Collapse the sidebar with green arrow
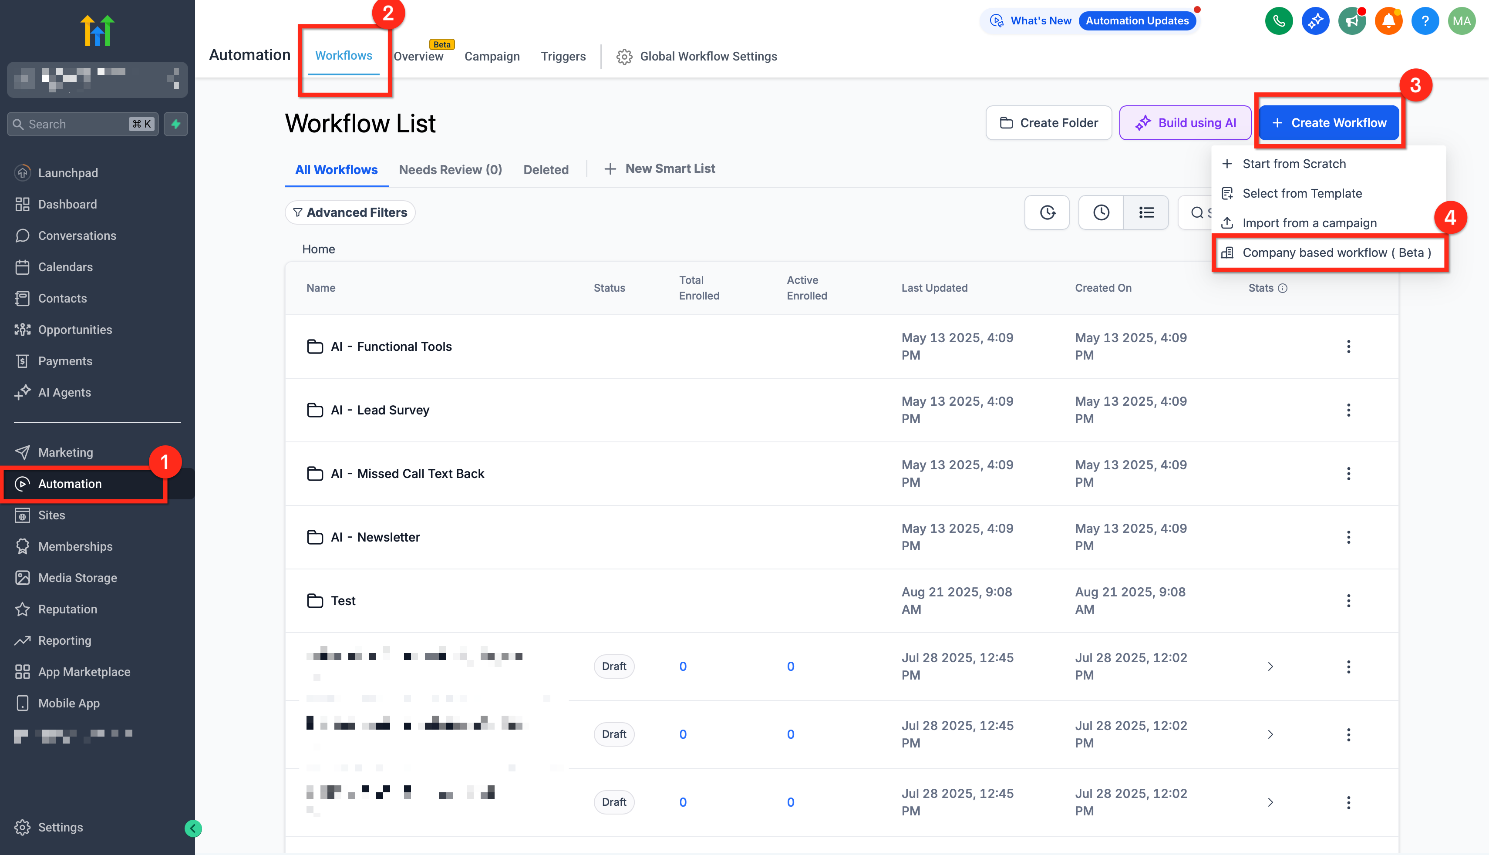 click(193, 828)
